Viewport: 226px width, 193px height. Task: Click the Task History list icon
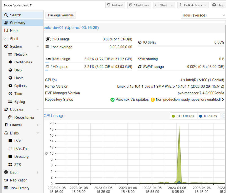pyautogui.click(x=6, y=188)
